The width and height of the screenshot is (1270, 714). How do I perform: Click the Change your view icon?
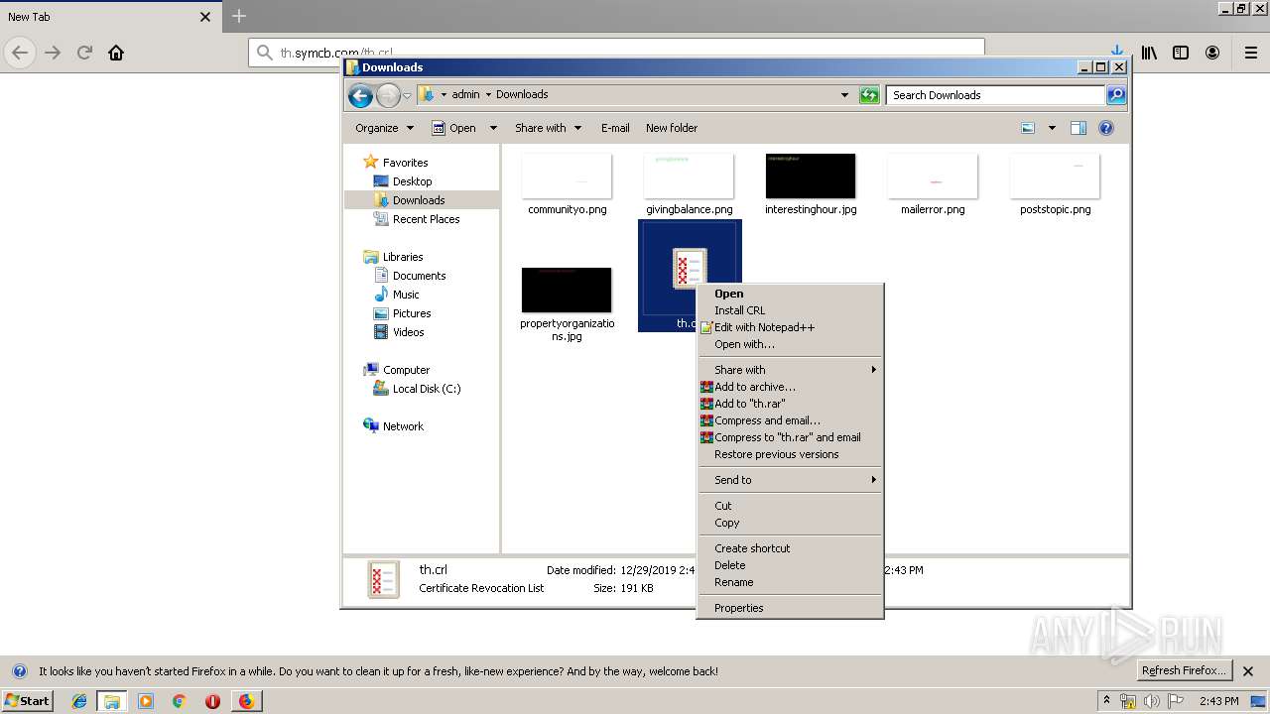tap(1028, 128)
